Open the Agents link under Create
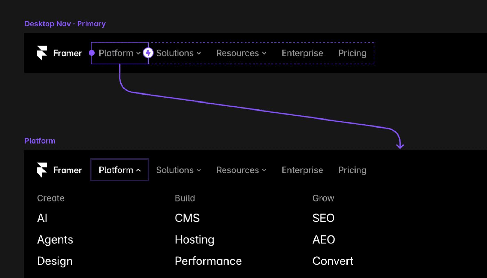 pos(55,240)
